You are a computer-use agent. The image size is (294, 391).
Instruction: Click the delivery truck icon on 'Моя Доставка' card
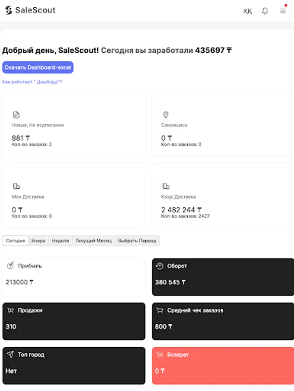click(x=16, y=186)
